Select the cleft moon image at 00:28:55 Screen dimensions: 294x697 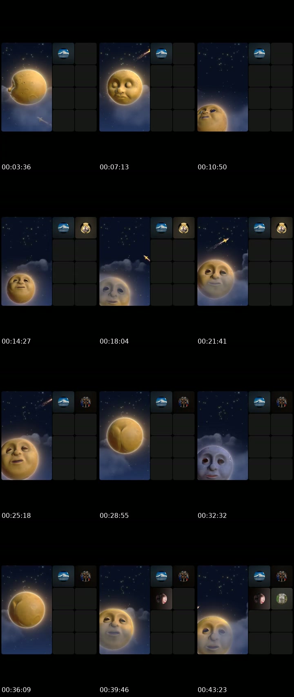point(125,436)
